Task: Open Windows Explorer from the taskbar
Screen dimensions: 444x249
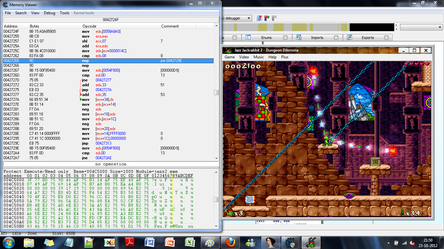Action: click(29, 243)
